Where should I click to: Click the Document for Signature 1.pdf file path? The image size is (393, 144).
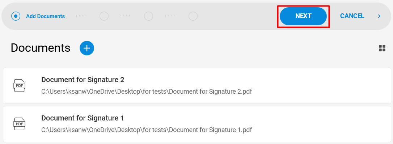[x=147, y=130]
